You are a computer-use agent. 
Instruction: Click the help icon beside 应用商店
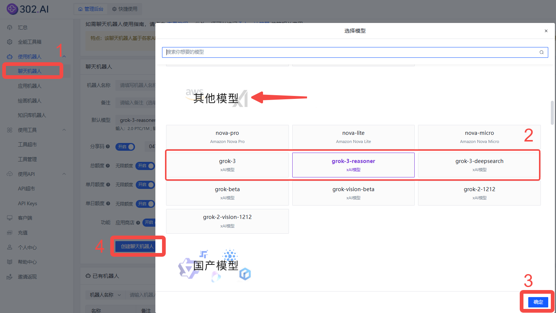(x=138, y=223)
